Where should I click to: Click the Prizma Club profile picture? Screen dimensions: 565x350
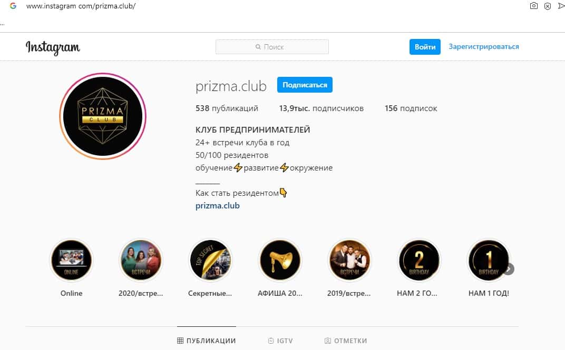[103, 116]
